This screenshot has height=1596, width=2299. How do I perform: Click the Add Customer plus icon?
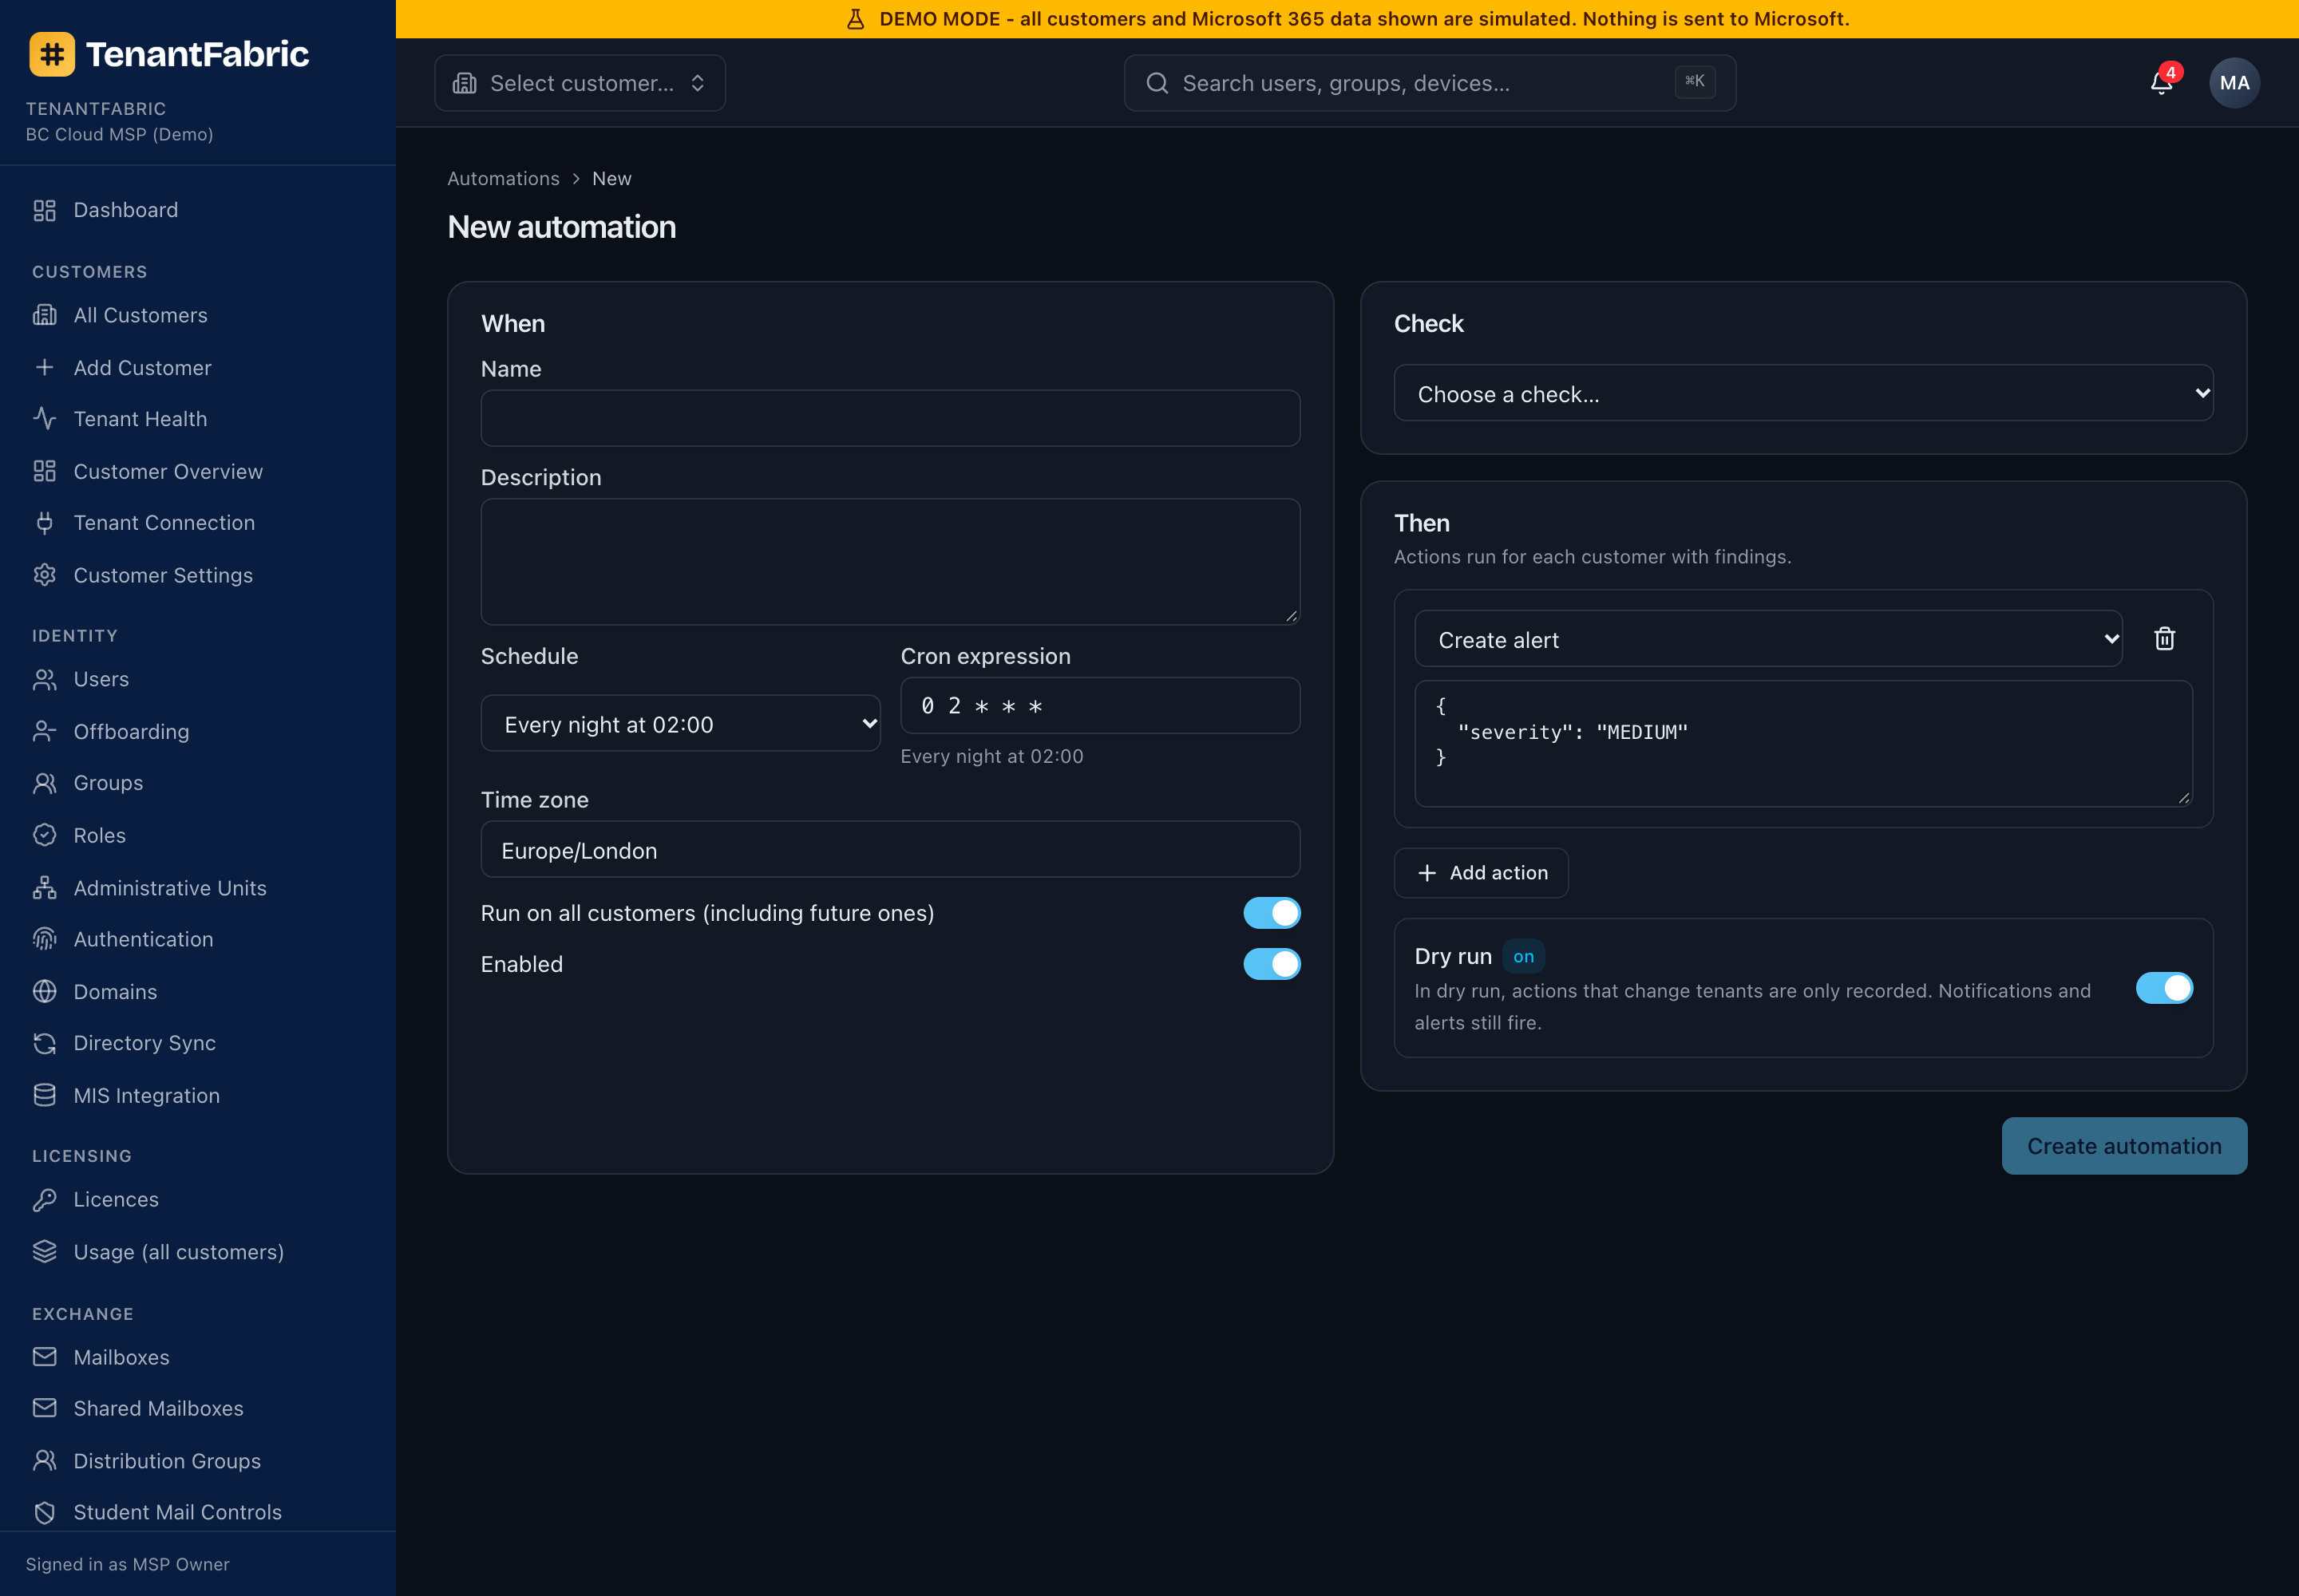point(44,367)
